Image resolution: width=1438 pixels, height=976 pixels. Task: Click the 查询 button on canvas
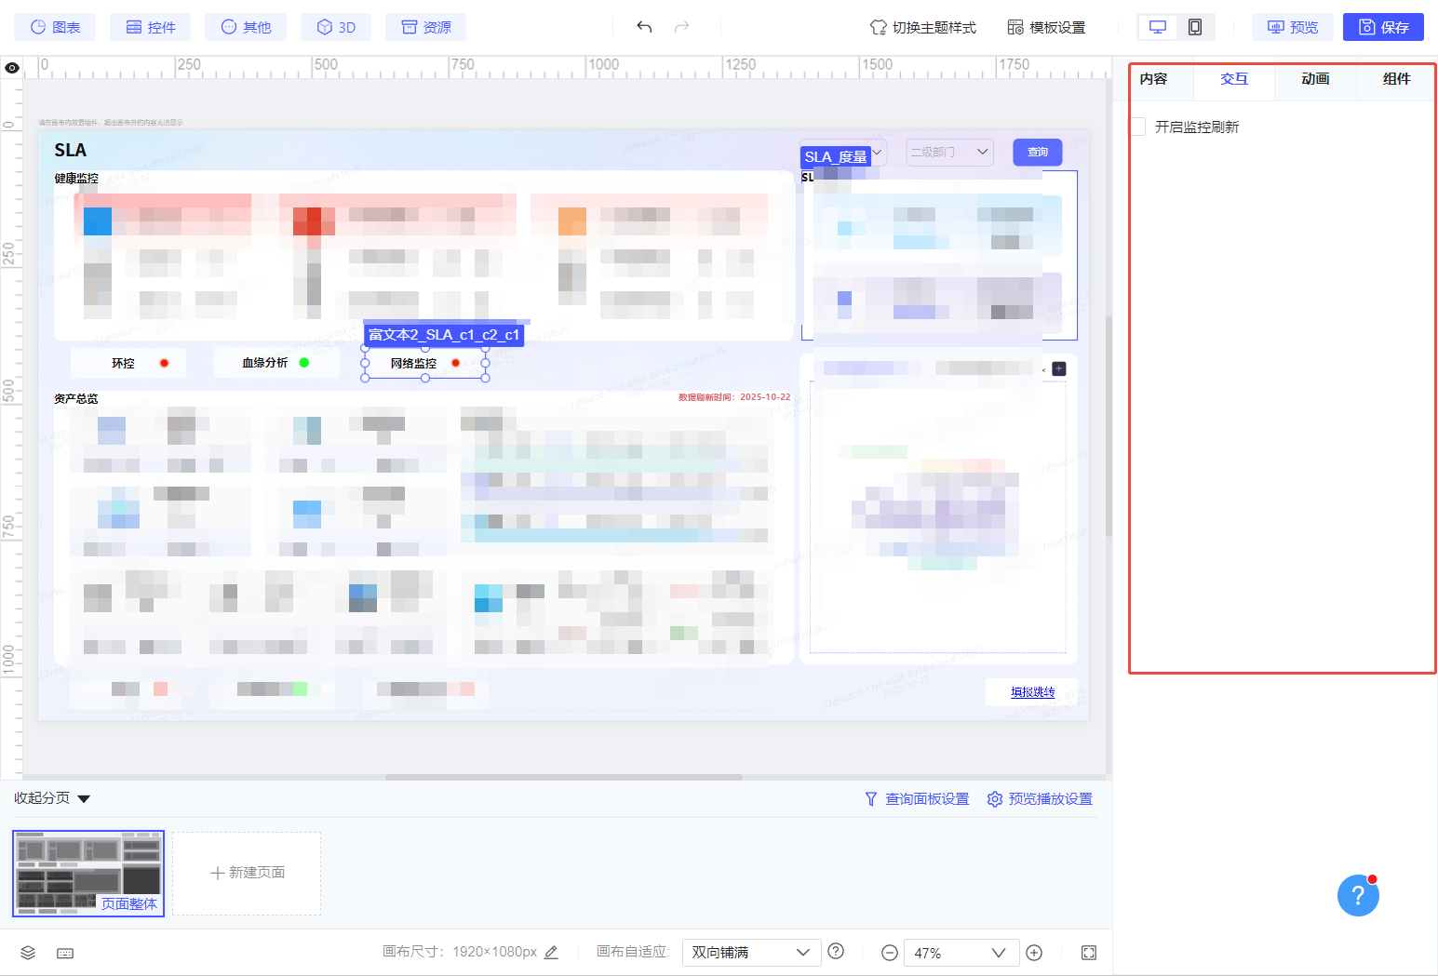pos(1038,152)
